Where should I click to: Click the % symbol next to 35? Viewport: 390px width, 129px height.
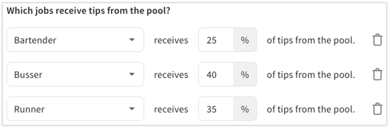pos(245,109)
